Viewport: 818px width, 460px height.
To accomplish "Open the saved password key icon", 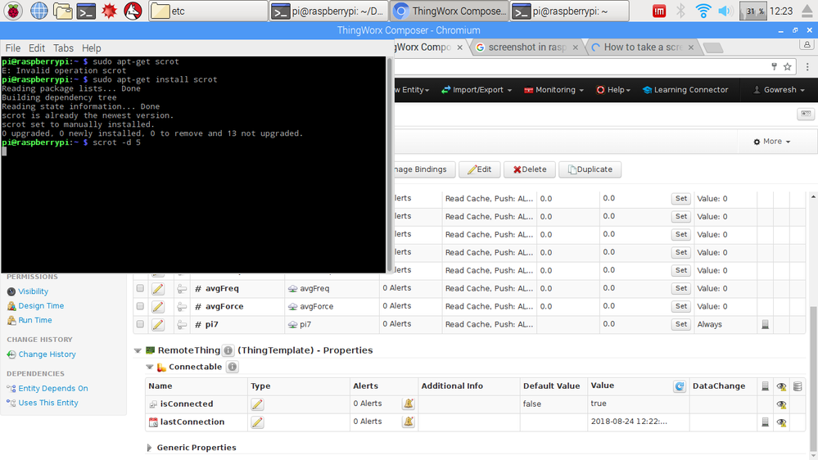I will [x=774, y=67].
